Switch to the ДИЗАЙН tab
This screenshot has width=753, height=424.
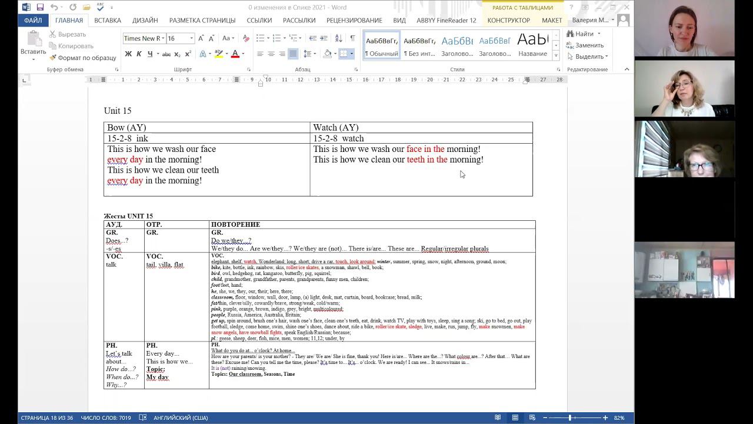click(145, 20)
